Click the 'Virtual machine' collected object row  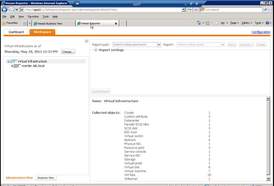[167, 171]
